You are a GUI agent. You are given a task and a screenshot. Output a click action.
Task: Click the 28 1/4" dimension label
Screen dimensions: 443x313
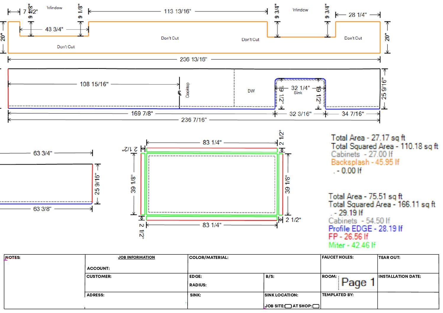(357, 15)
